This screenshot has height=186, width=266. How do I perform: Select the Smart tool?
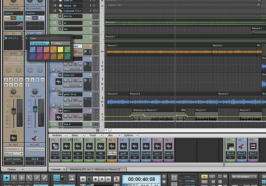[x=6, y=178]
